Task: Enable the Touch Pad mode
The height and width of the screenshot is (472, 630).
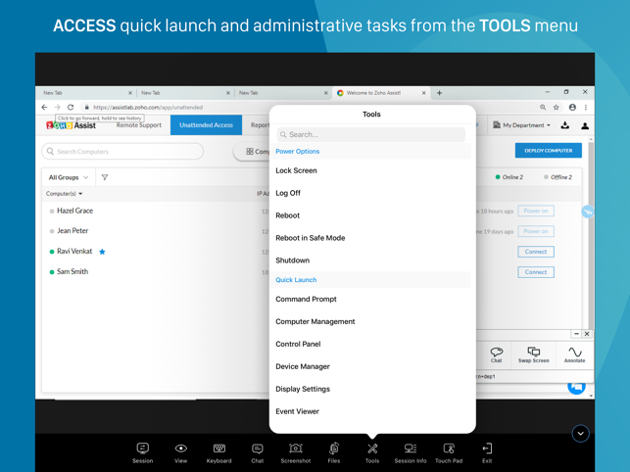Action: (449, 452)
